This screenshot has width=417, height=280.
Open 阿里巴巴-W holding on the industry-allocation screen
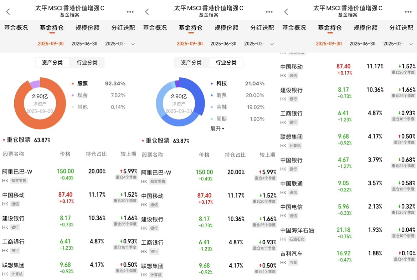pyautogui.click(x=208, y=176)
